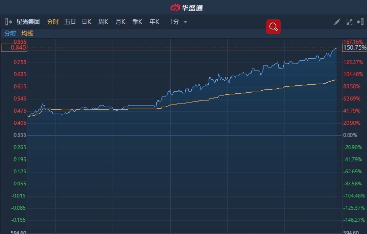Open the 周K weekly chart tab
This screenshot has width=367, height=234.
[x=103, y=22]
